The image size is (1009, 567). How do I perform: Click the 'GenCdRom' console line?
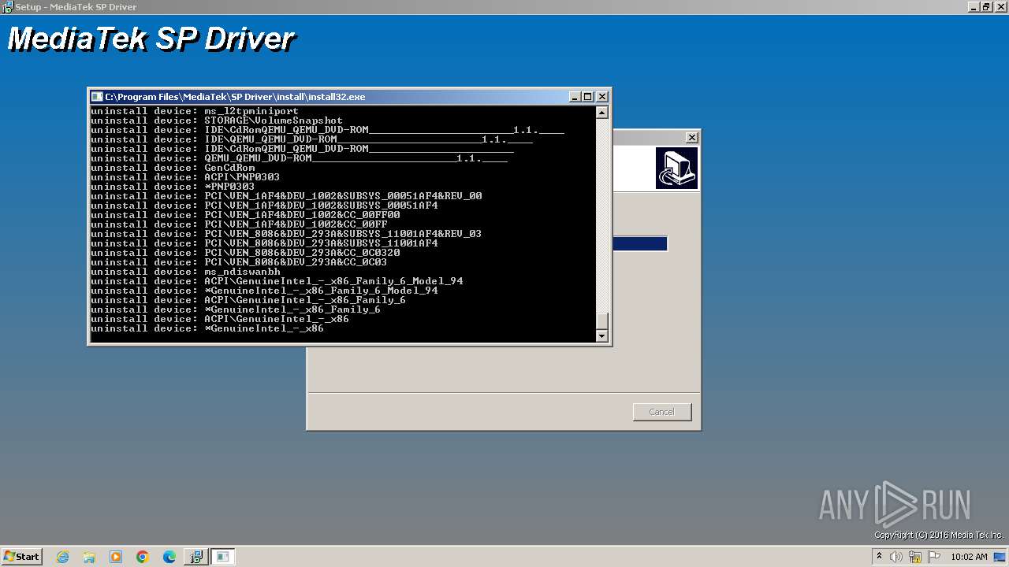(x=173, y=168)
